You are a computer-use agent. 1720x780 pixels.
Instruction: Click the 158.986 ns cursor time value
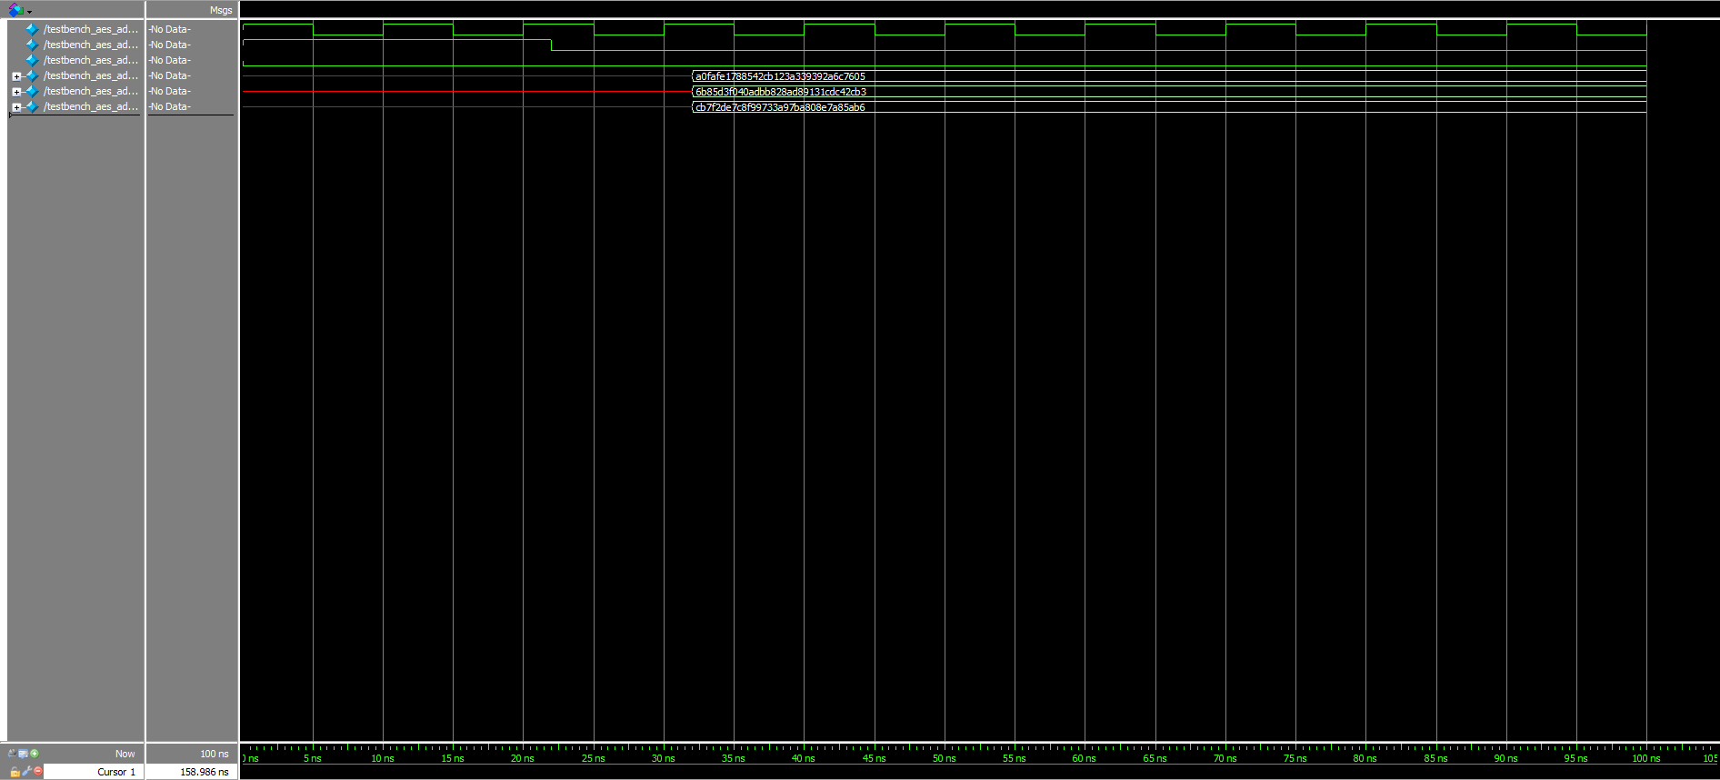tap(204, 772)
